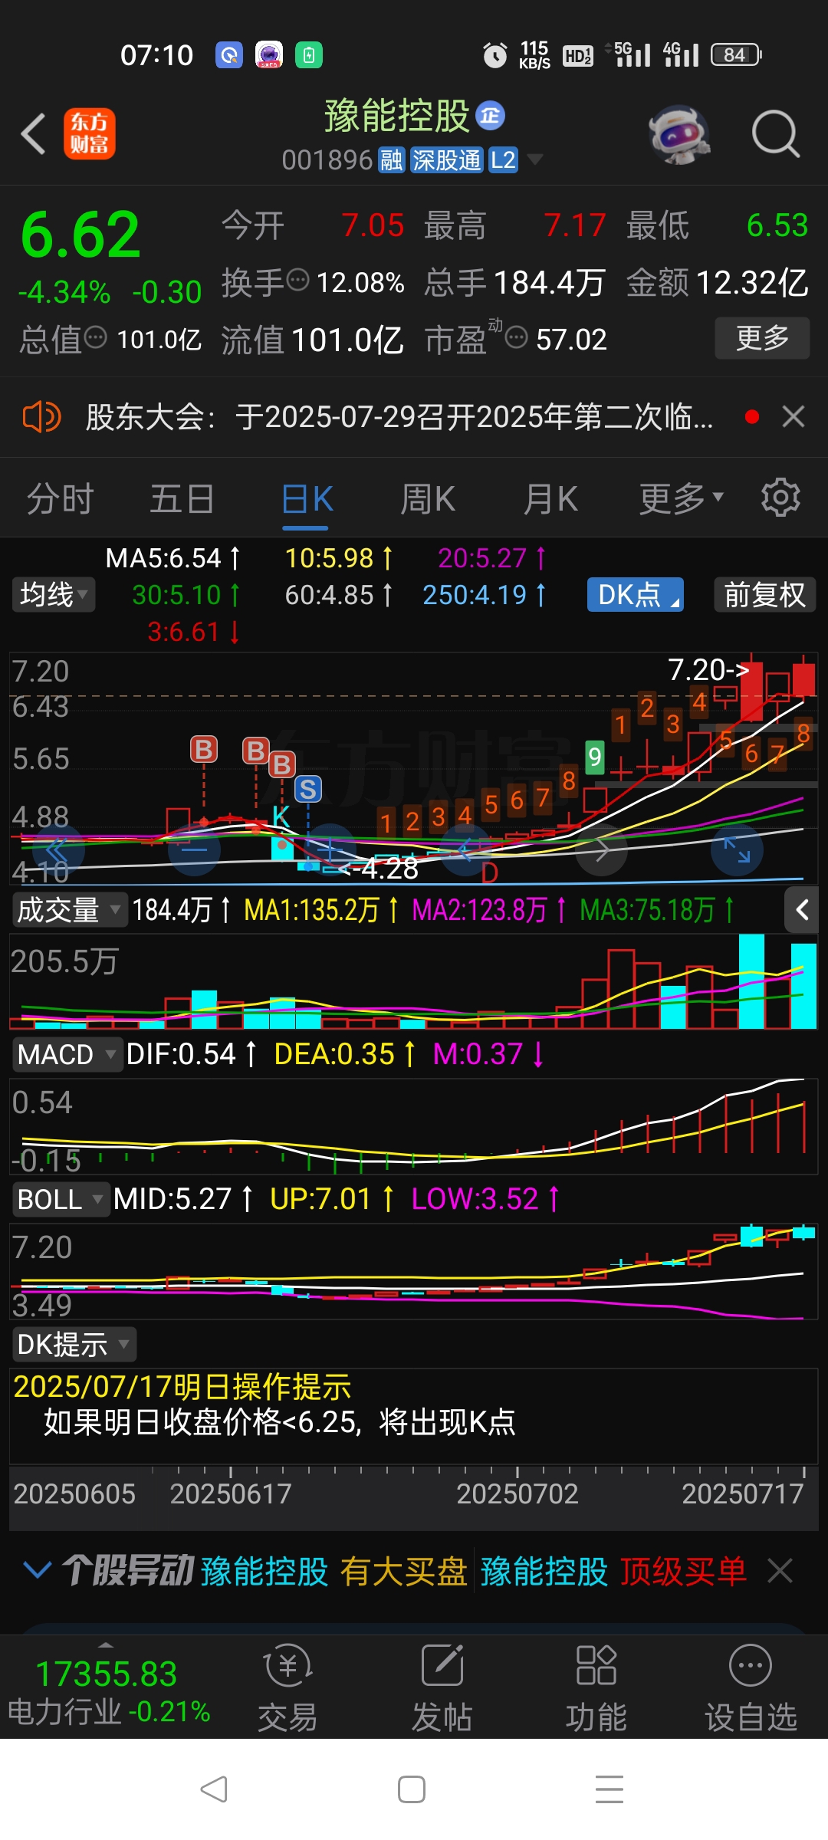Tap the chart right arrow button

tap(602, 849)
